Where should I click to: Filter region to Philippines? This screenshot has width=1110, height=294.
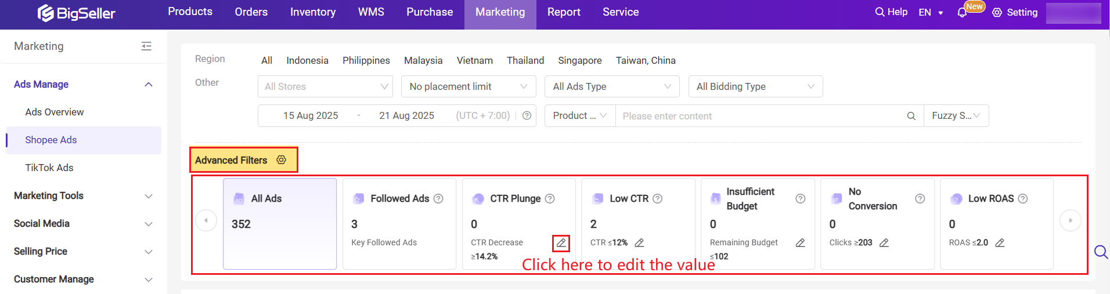pos(366,60)
